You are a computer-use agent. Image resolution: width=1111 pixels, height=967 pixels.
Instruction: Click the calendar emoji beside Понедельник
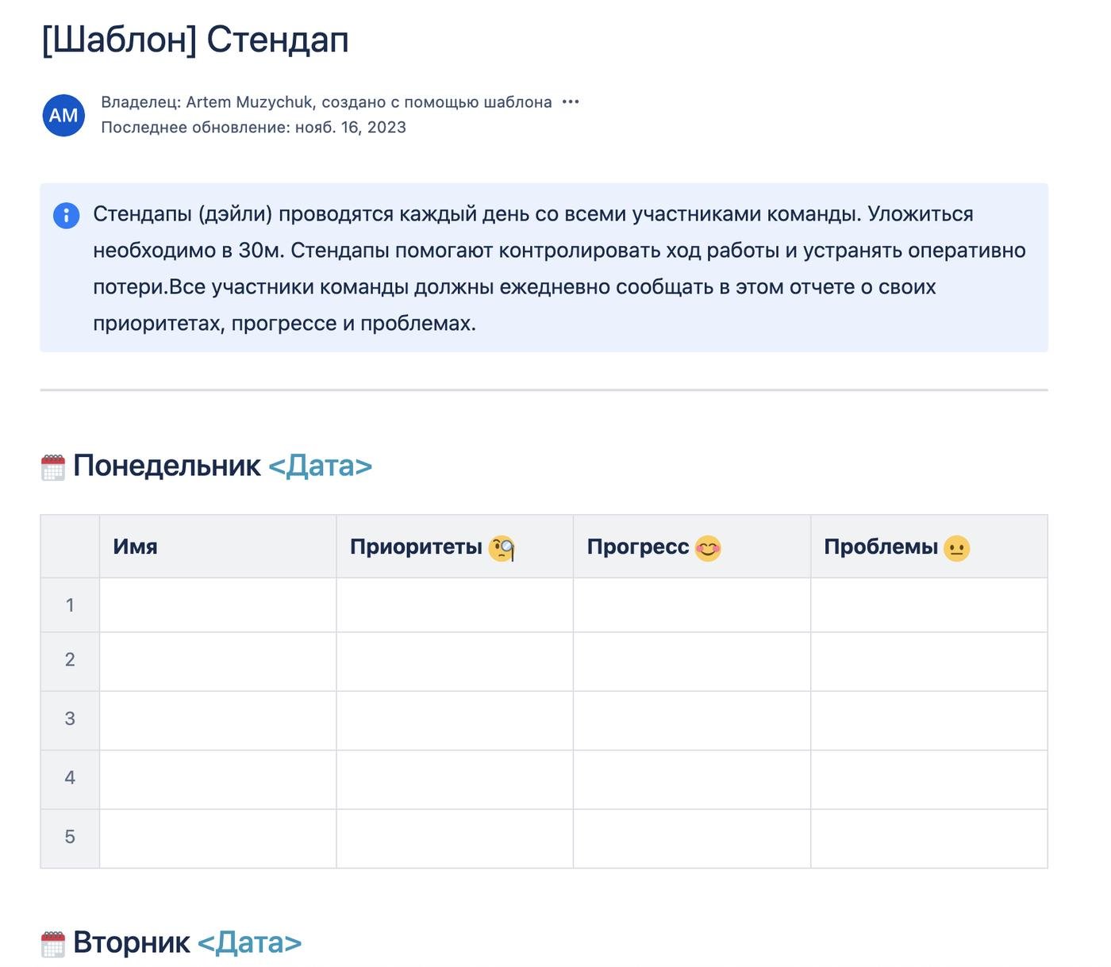53,467
